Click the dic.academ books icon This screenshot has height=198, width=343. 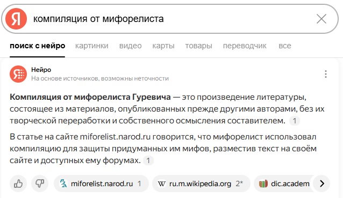(263, 184)
